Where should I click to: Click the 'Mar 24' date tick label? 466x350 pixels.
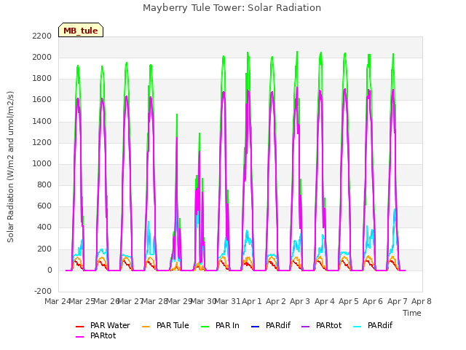[58, 301]
